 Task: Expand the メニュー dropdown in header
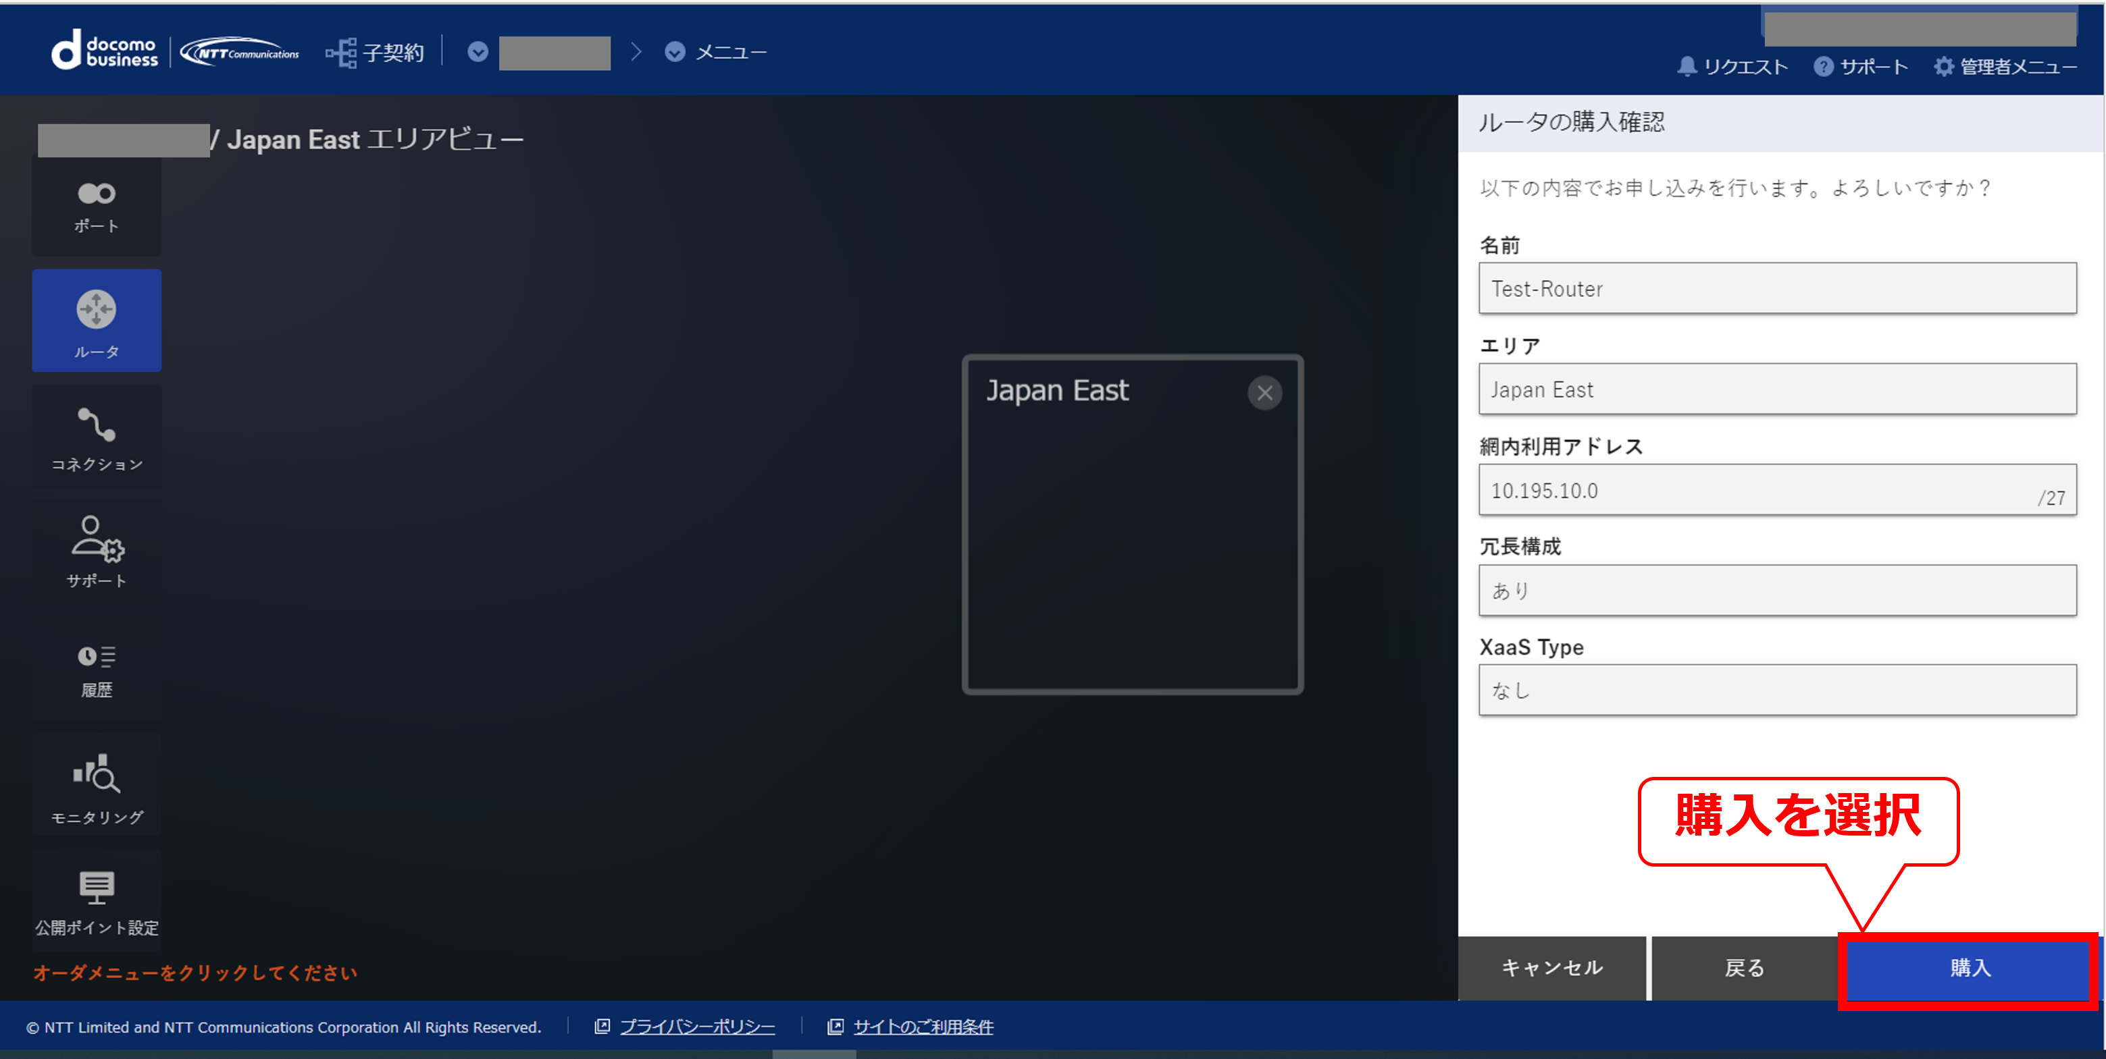pyautogui.click(x=675, y=51)
